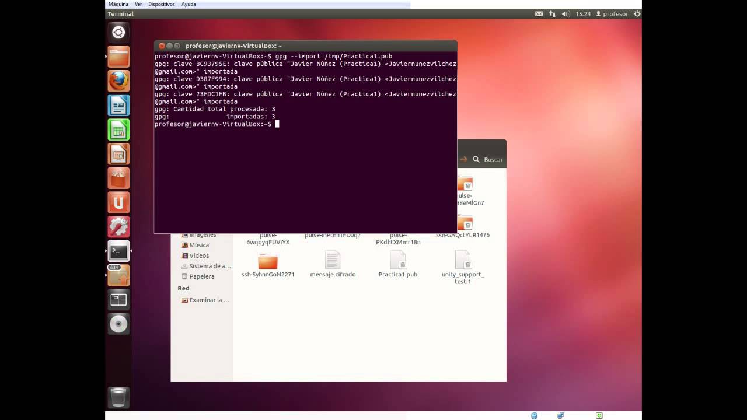This screenshot has width=747, height=420.
Task: Select the unity_support_test.1 file
Action: (x=463, y=267)
